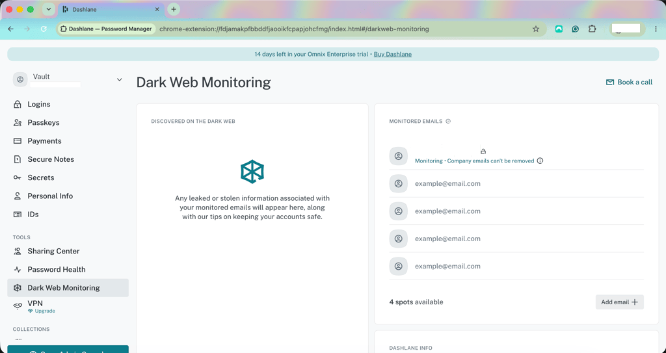Screen dimensions: 666x353
Task: Click info icon after 'Company emails can't be removed'
Action: coord(540,161)
